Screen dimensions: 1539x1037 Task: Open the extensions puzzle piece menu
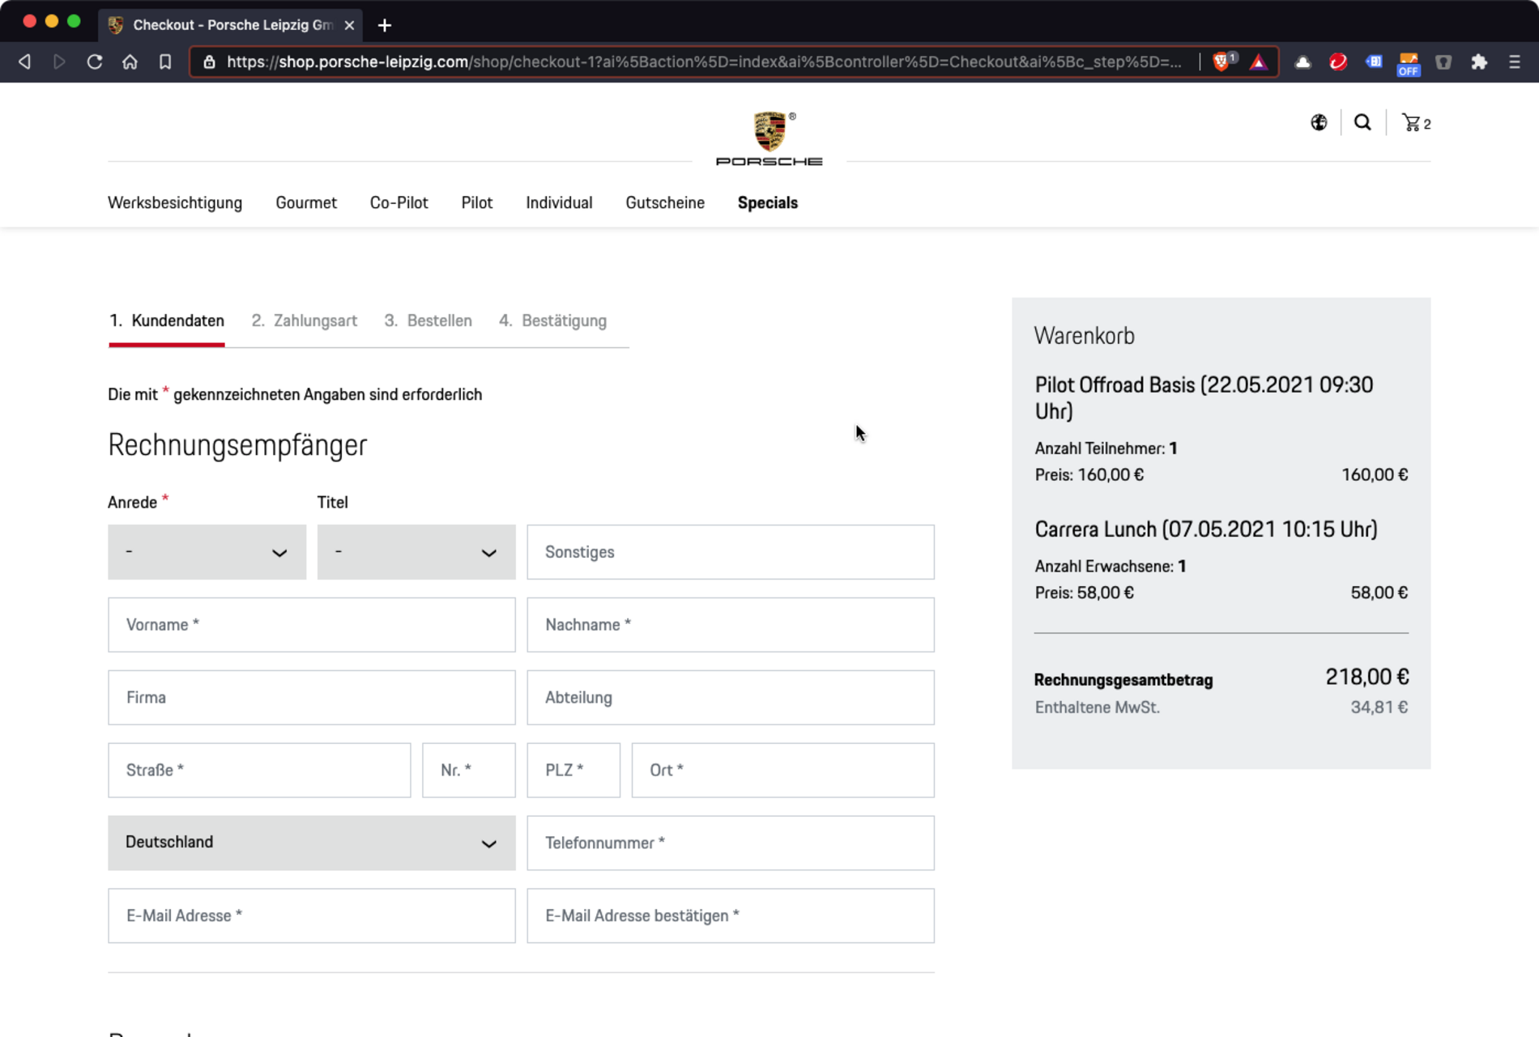pos(1479,62)
